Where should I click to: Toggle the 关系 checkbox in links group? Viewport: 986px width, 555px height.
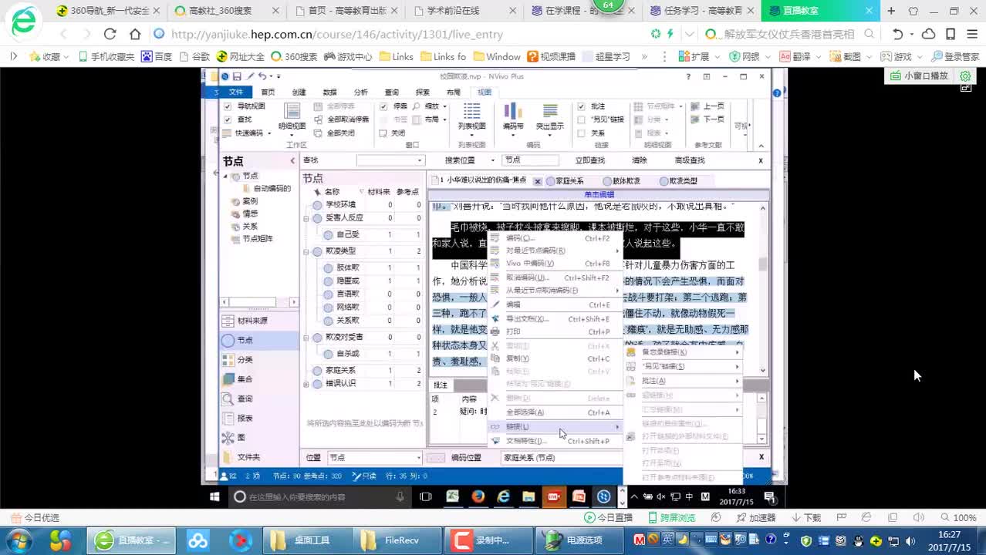point(582,133)
